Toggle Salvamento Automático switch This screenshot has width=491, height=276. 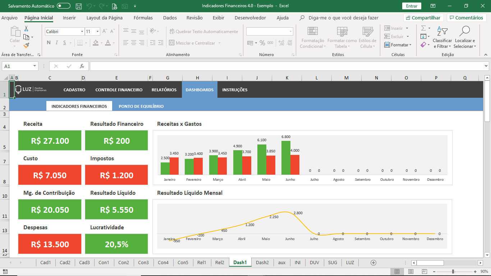click(64, 6)
